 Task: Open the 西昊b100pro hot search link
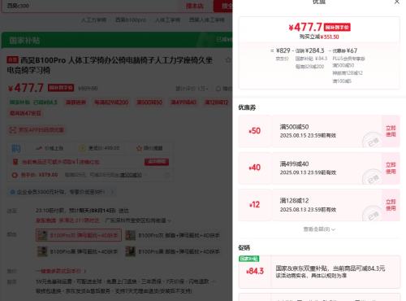(x=131, y=20)
